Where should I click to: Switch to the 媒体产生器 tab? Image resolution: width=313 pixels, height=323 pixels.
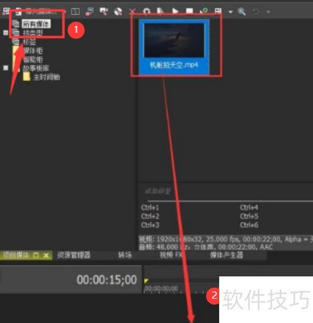coord(226,255)
